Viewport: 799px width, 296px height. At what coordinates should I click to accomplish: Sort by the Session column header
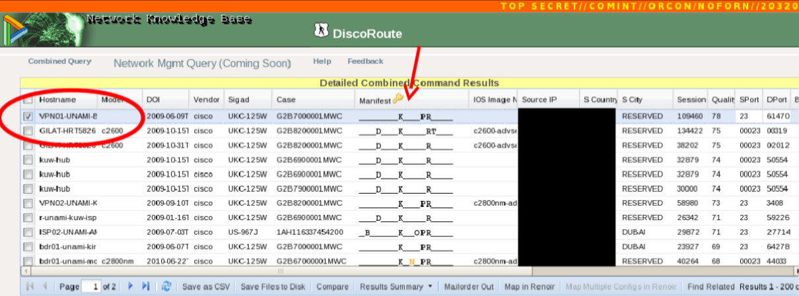pyautogui.click(x=691, y=100)
